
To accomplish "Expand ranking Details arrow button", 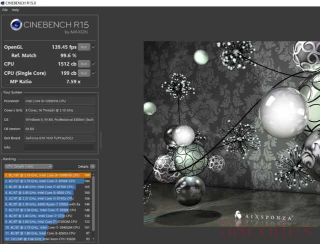I will pyautogui.click(x=92, y=166).
